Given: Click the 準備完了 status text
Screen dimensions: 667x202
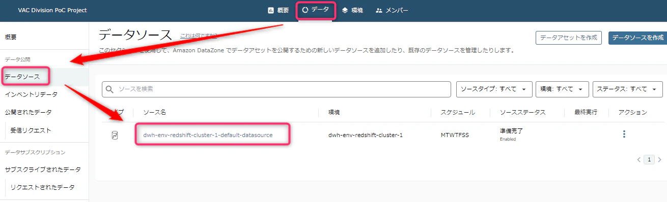Looking at the screenshot, I should (x=512, y=131).
